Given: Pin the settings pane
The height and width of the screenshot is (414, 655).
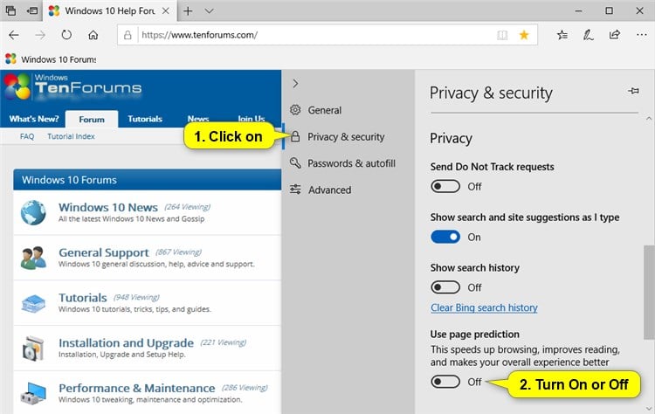Looking at the screenshot, I should click(633, 91).
